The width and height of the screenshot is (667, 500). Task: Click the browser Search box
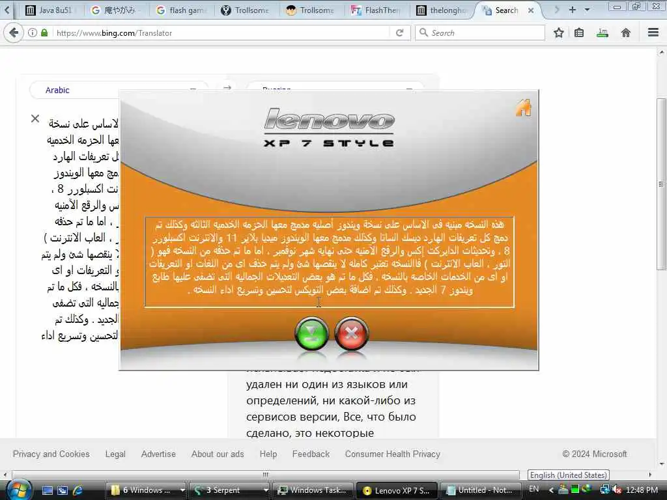click(480, 33)
